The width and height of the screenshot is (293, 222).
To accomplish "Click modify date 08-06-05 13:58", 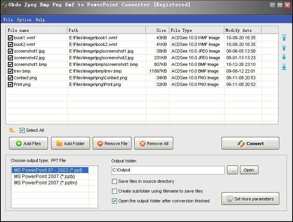I will pos(241,51).
